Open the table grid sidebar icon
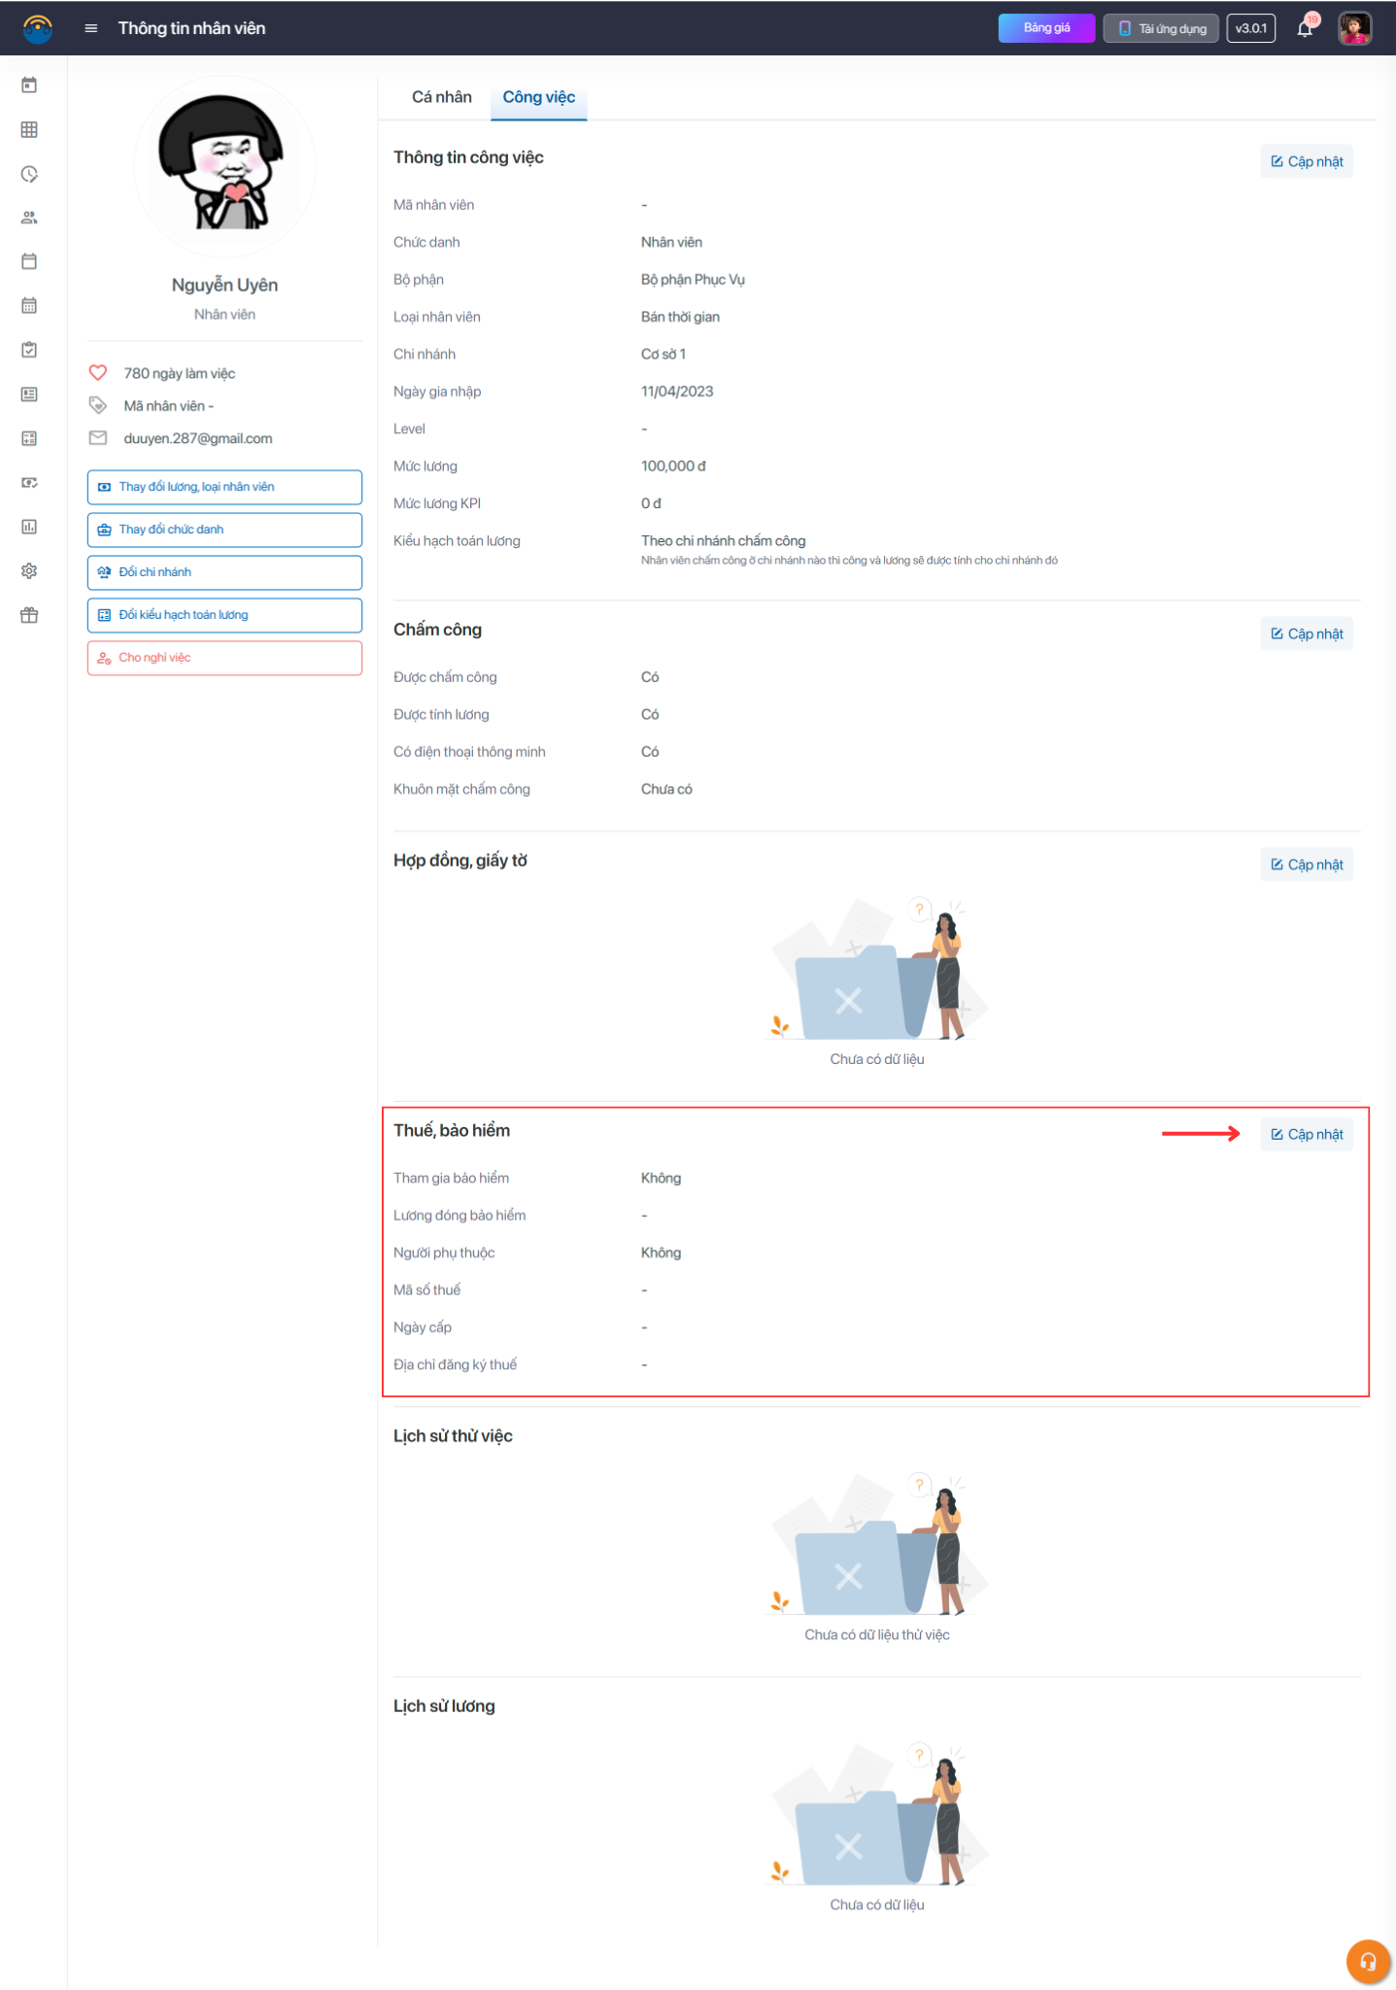Image resolution: width=1396 pixels, height=1990 pixels. tap(29, 129)
